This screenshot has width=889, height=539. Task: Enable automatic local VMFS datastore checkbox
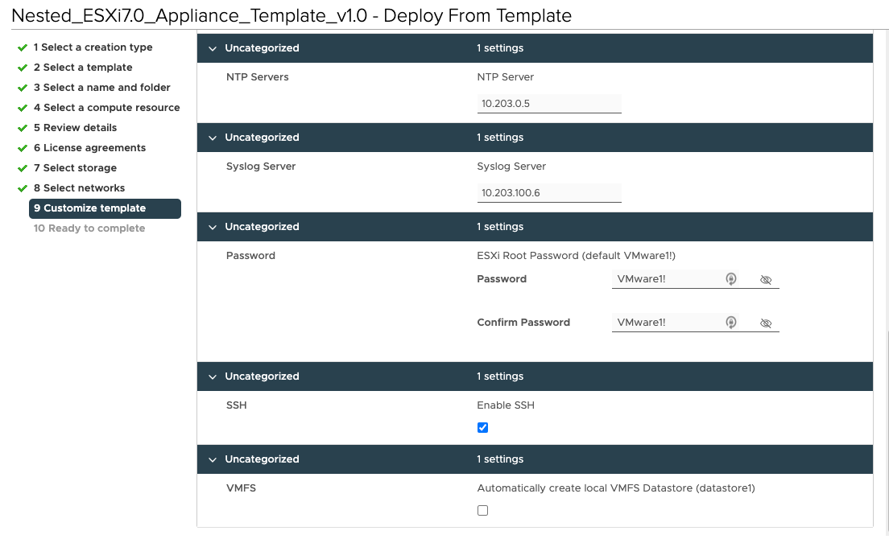pyautogui.click(x=482, y=510)
